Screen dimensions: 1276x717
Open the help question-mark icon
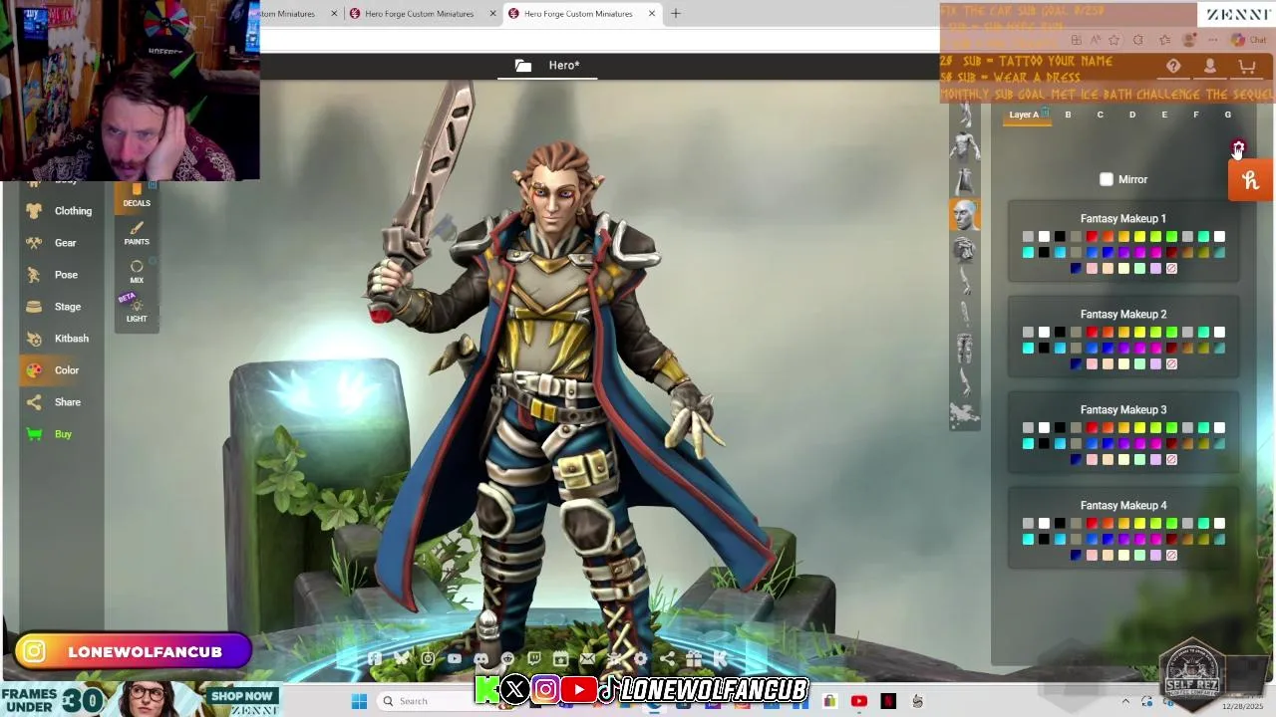1173,67
